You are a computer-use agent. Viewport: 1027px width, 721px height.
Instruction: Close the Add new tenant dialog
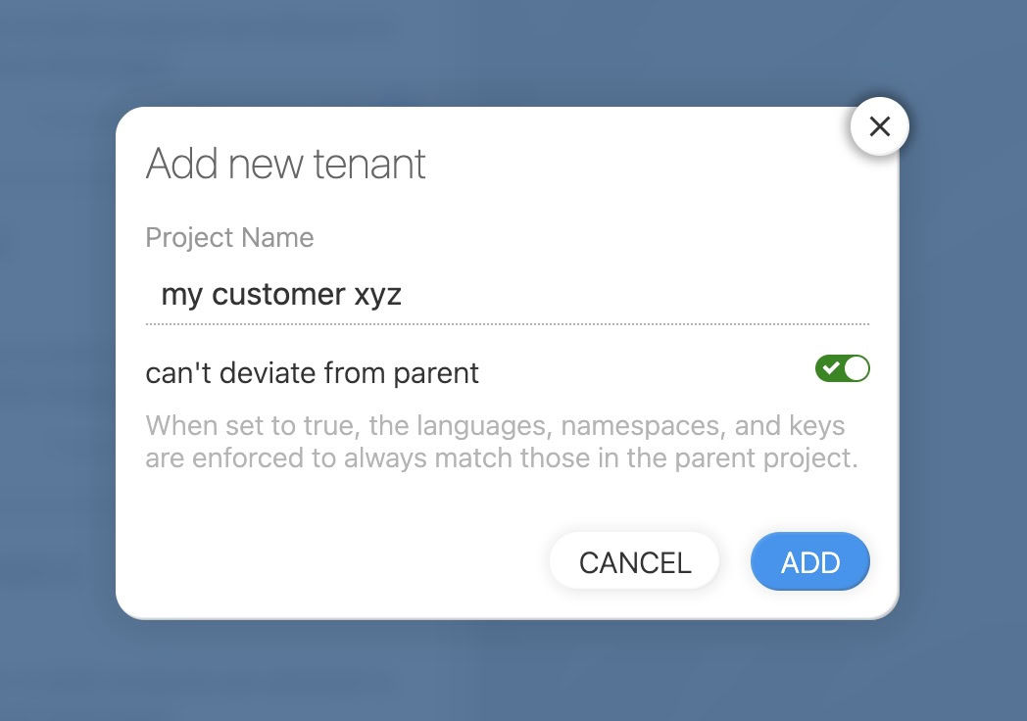tap(879, 126)
